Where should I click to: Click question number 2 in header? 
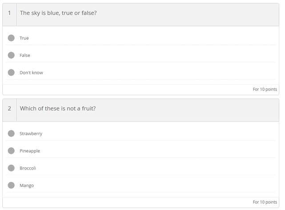click(x=9, y=109)
